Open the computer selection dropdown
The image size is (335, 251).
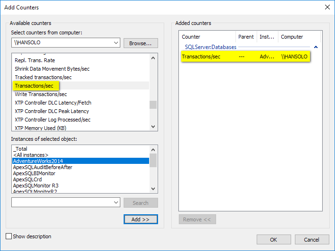point(116,43)
